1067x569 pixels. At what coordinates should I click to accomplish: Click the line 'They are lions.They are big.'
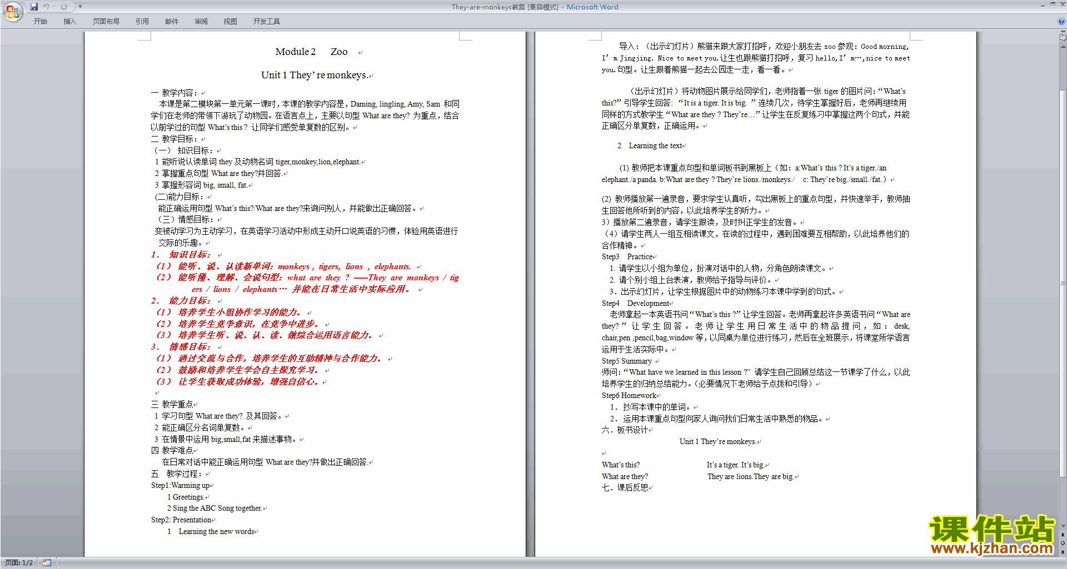(750, 476)
